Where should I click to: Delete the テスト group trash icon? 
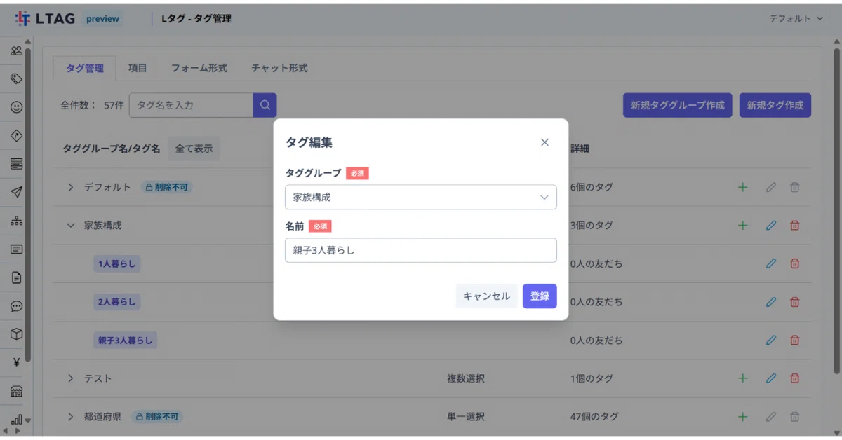[x=795, y=378]
